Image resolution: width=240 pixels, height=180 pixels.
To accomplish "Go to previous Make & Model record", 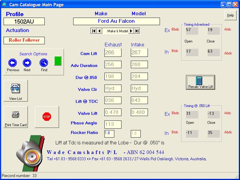I will point(99,31).
